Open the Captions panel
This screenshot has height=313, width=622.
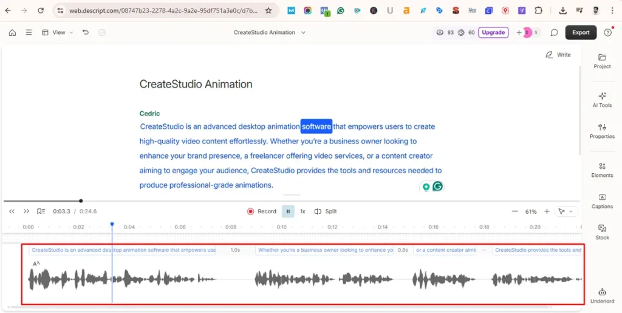(602, 202)
